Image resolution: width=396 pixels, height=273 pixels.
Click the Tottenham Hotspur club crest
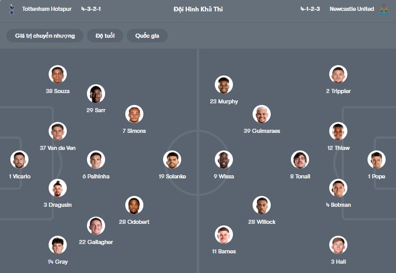[x=12, y=9]
